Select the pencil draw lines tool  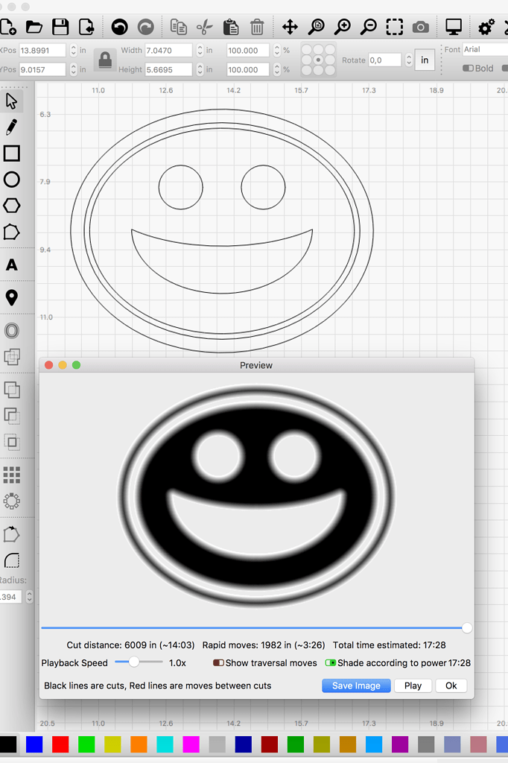click(12, 127)
